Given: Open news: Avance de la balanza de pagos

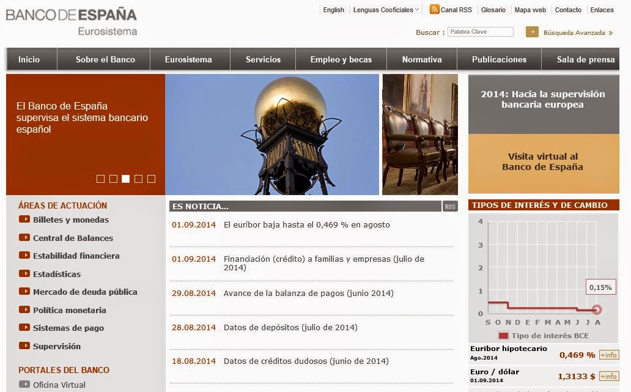Looking at the screenshot, I should (x=309, y=293).
